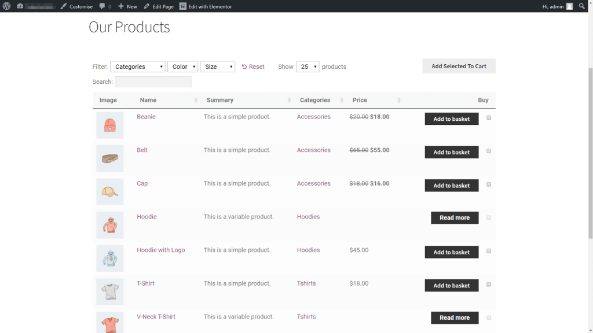Sort table by Name column arrows

click(x=196, y=101)
